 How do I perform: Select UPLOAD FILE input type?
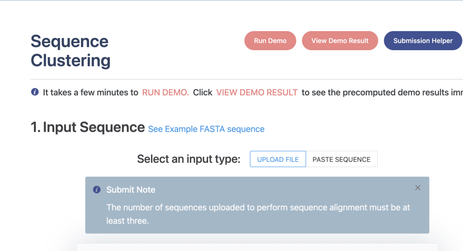(x=278, y=159)
